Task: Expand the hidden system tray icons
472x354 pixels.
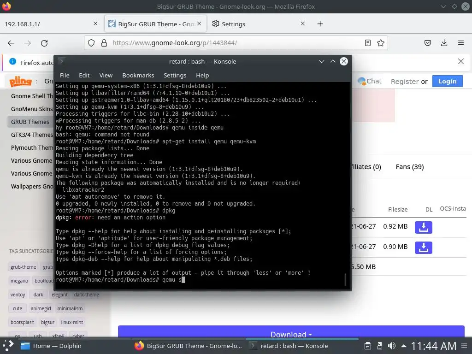Action: [404, 346]
